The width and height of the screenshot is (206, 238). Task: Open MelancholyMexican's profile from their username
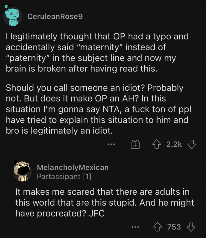[73, 168]
